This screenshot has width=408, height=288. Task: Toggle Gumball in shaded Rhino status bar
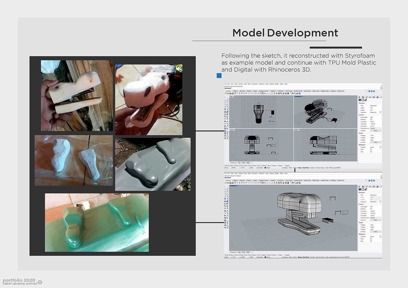tap(312, 257)
